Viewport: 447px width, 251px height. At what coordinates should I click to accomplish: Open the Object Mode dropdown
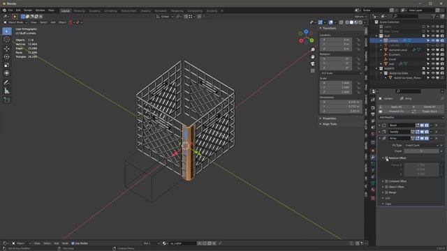[15, 22]
